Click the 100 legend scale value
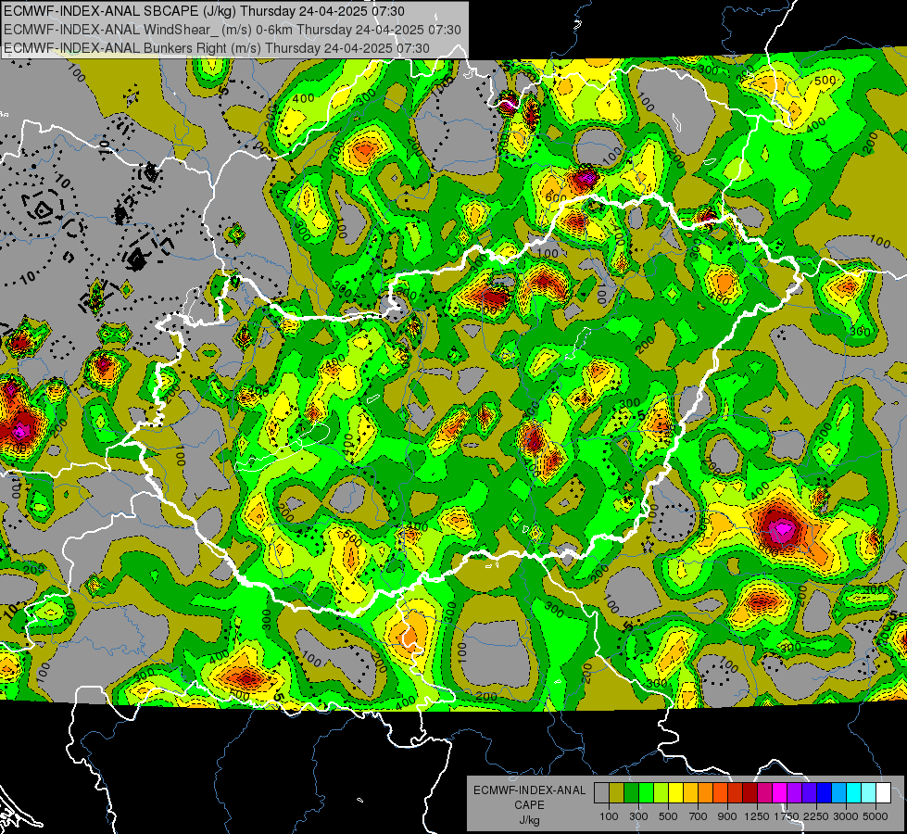The image size is (907, 834). [609, 816]
